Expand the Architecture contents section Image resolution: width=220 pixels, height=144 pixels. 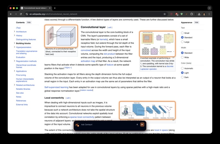(14, 31)
